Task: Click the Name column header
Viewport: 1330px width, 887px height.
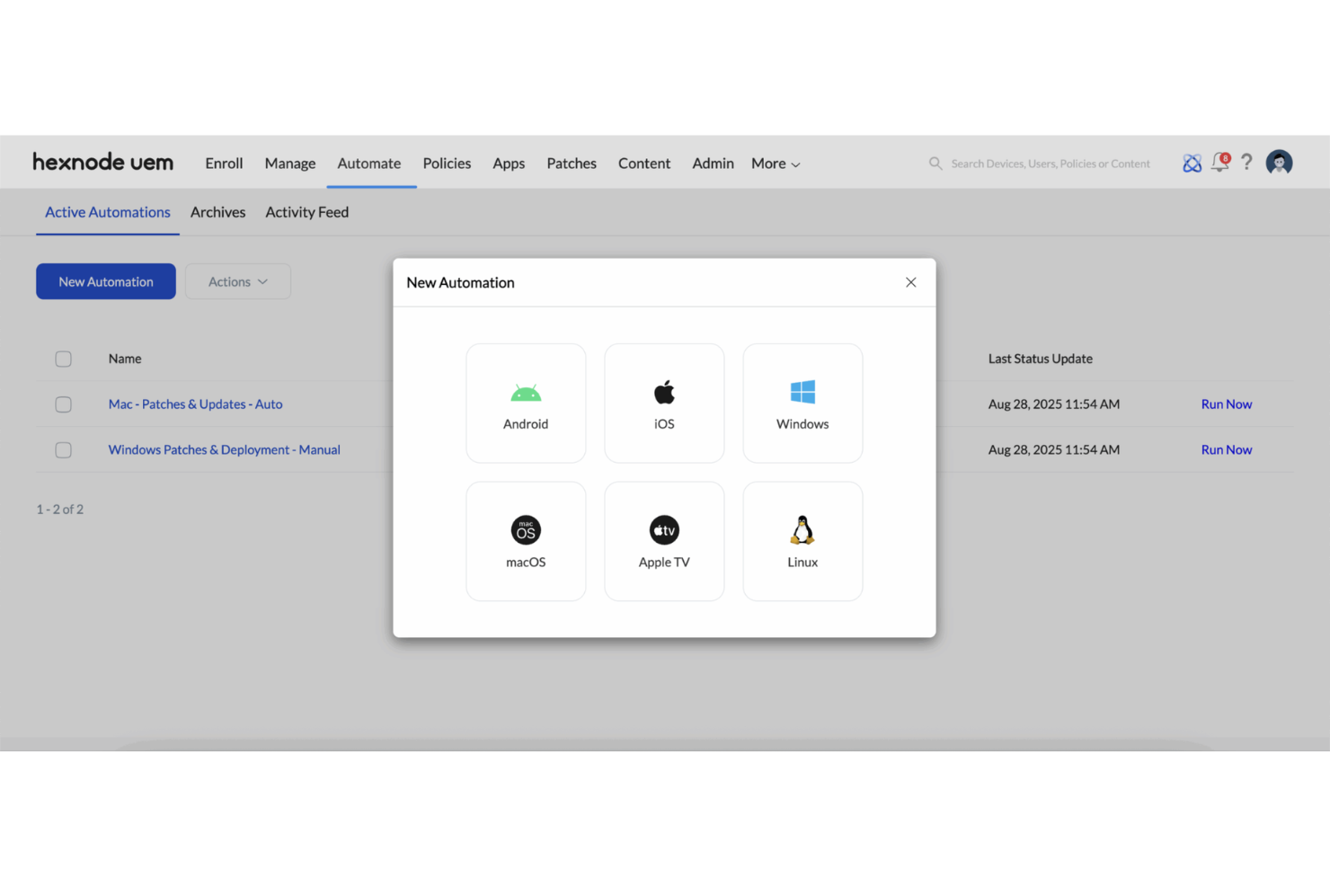Action: [125, 359]
